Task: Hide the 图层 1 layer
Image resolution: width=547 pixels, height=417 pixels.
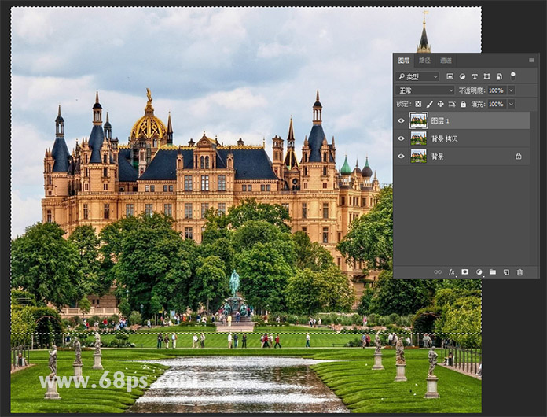Action: [401, 121]
